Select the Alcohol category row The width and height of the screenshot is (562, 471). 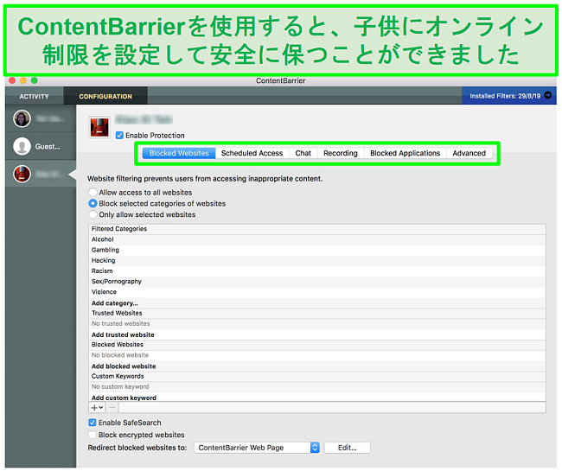point(316,239)
